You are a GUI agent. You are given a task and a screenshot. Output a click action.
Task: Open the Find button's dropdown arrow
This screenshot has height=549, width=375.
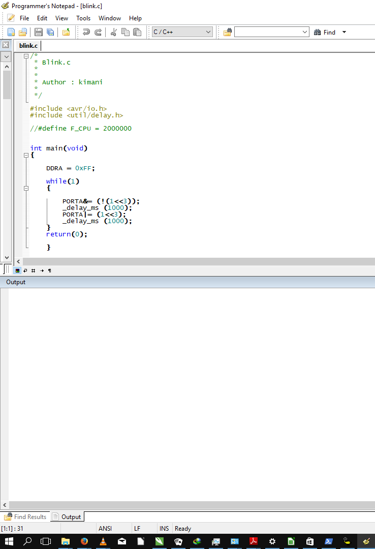(x=344, y=32)
